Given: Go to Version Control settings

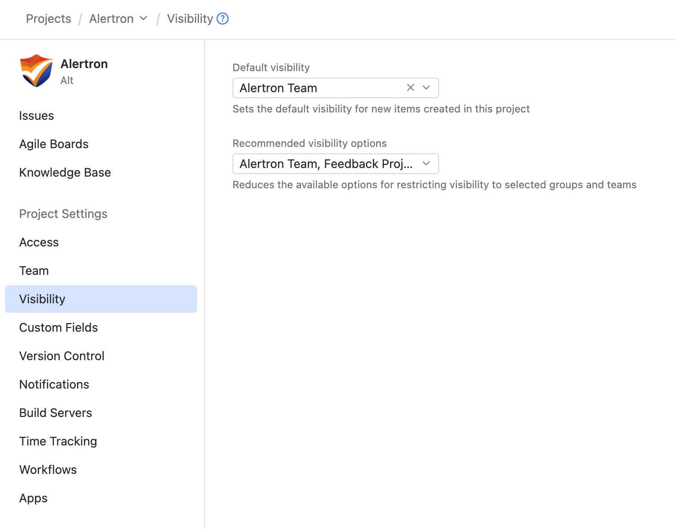Looking at the screenshot, I should point(62,356).
